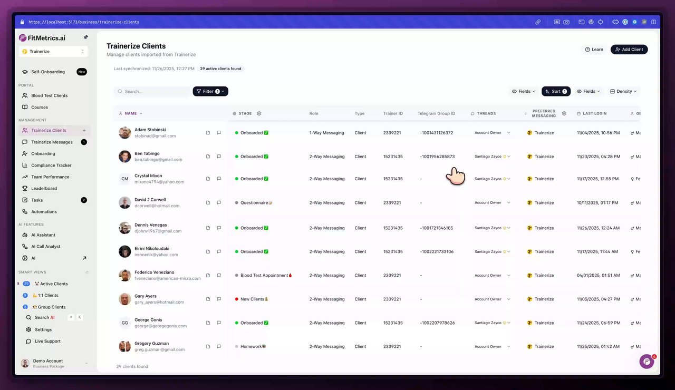The image size is (675, 390).
Task: Click the chat icon in Adam Stobinski's row
Action: point(219,133)
